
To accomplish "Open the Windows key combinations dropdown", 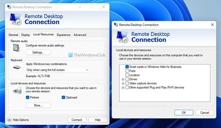I will pyautogui.click(x=57, y=70).
